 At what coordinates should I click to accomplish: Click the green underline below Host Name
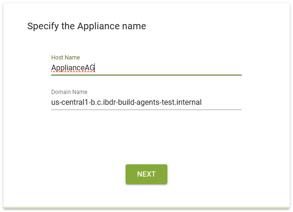click(146, 75)
